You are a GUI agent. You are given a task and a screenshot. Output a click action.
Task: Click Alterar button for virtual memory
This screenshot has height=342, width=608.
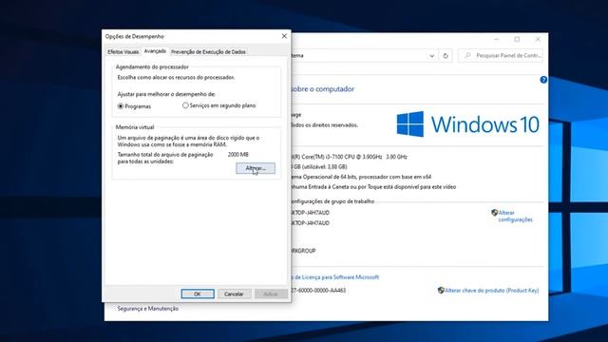coord(256,168)
